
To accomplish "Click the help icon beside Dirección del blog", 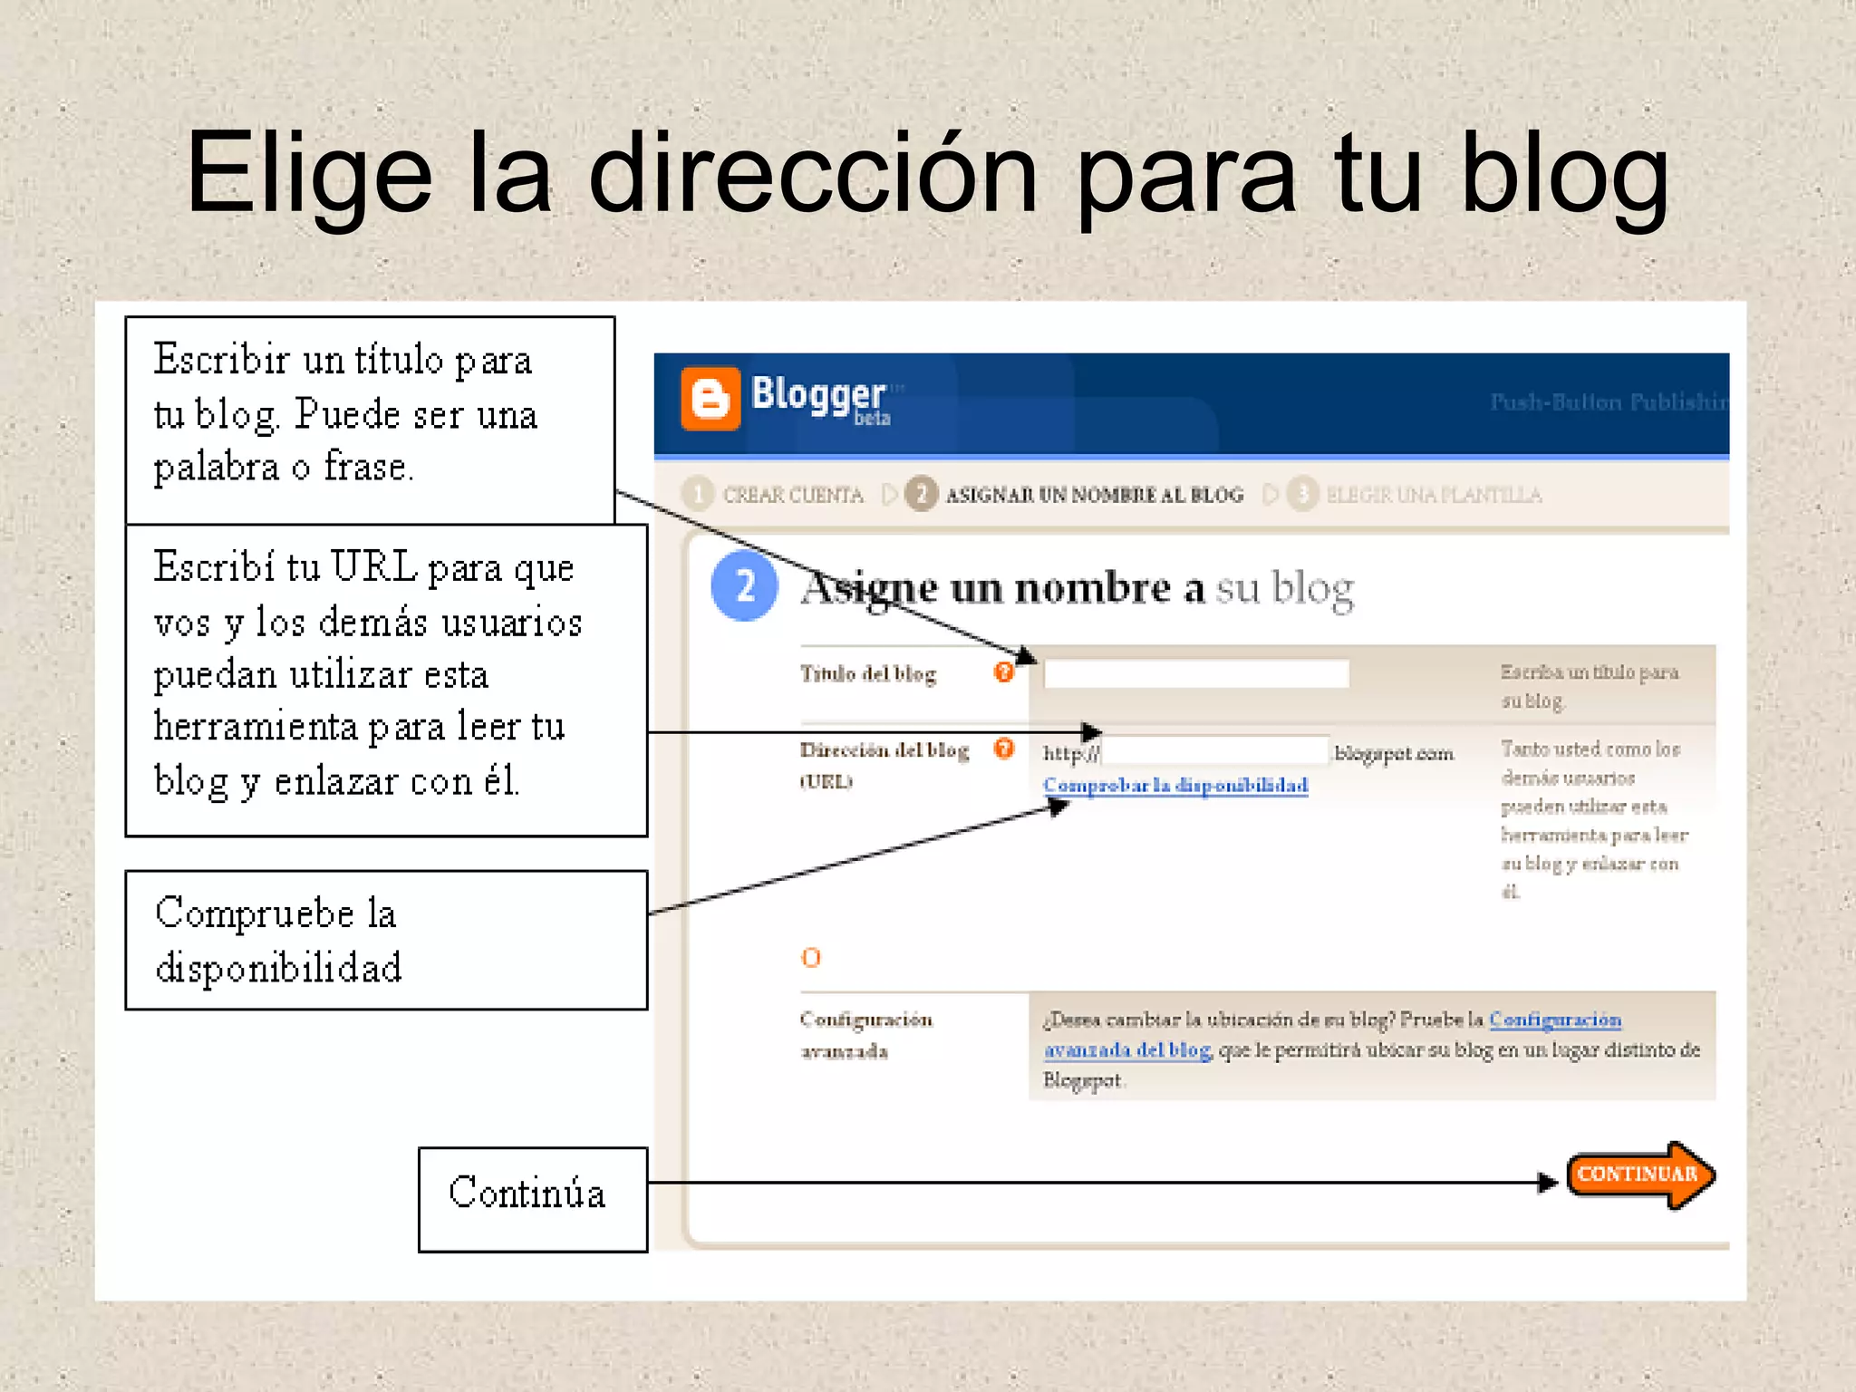I will coord(1003,749).
